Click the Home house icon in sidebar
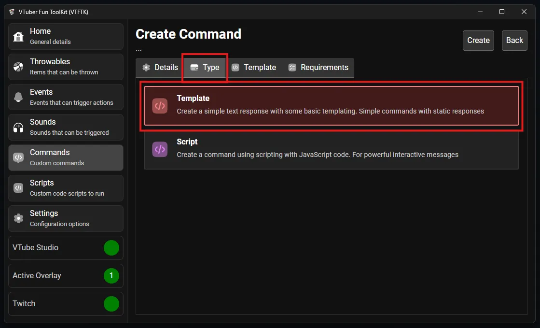The width and height of the screenshot is (540, 328). 18,37
